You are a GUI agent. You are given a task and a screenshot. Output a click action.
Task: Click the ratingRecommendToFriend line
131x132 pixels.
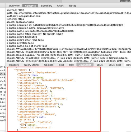click(x=42, y=99)
